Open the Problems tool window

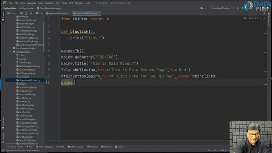93,147
